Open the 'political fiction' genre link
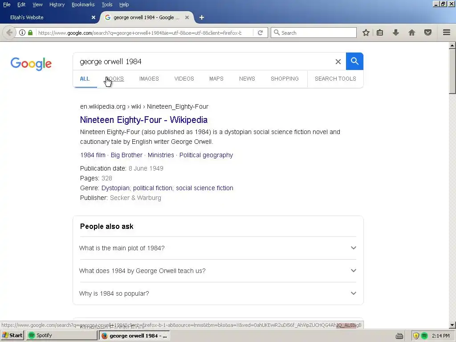Viewport: 456px width, 342px height. [153, 188]
